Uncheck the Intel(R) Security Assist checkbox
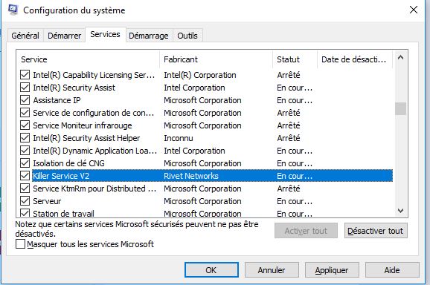Image resolution: width=430 pixels, height=285 pixels. [25, 88]
